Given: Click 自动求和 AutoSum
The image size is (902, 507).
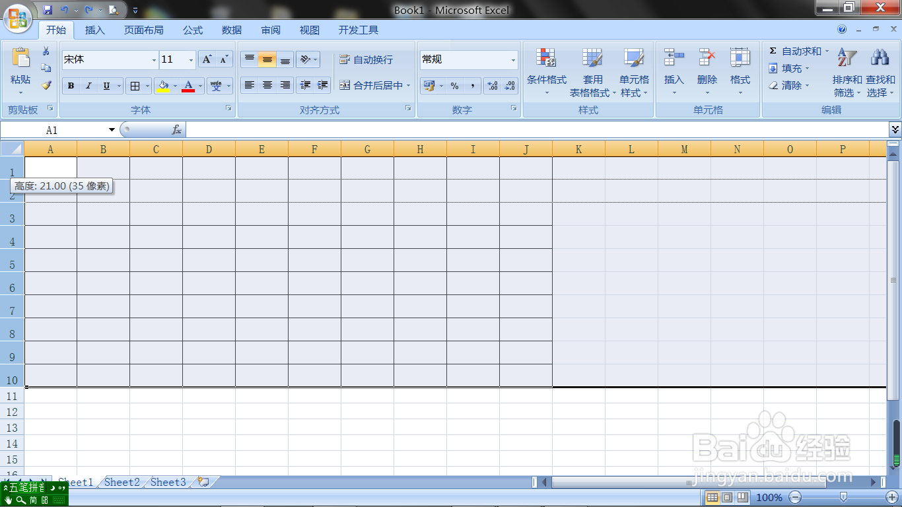Looking at the screenshot, I should [x=795, y=51].
